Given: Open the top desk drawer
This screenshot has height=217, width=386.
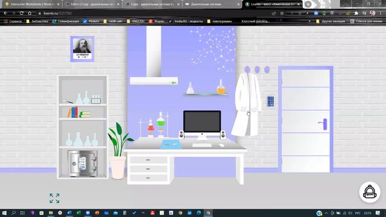Looking at the screenshot, I should pos(148,160).
